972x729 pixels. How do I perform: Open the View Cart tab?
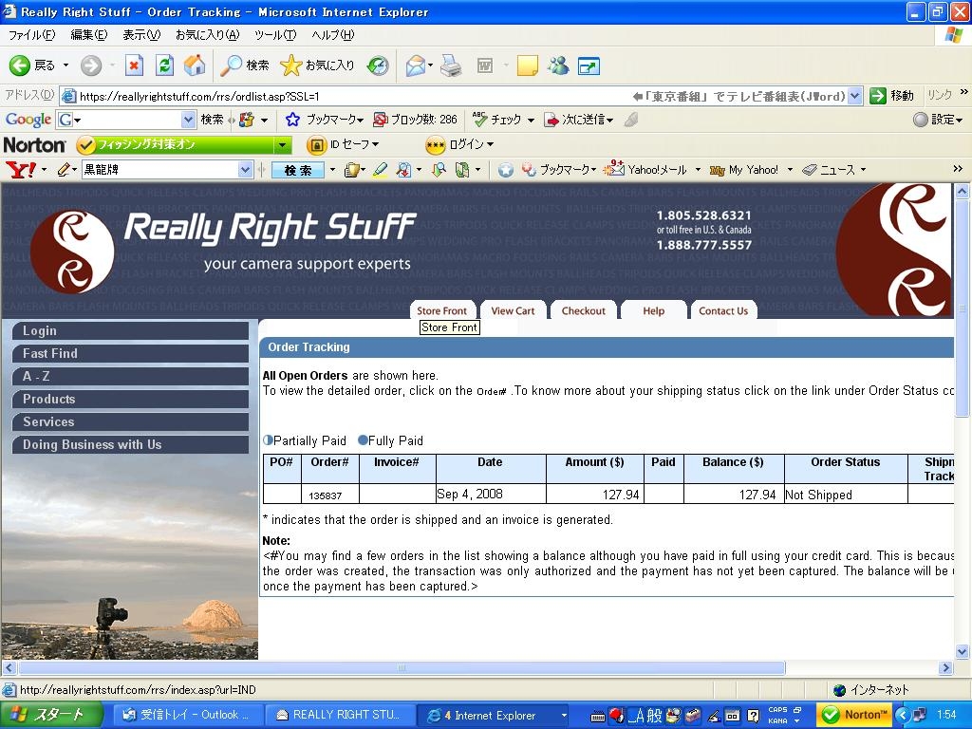click(x=513, y=310)
